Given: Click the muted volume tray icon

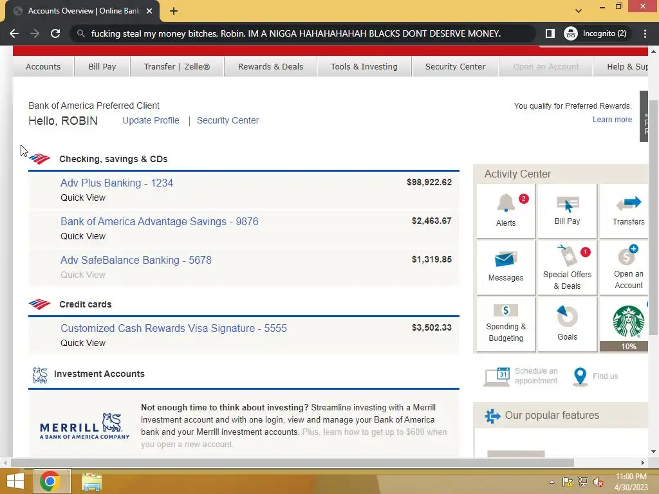Looking at the screenshot, I should [599, 482].
